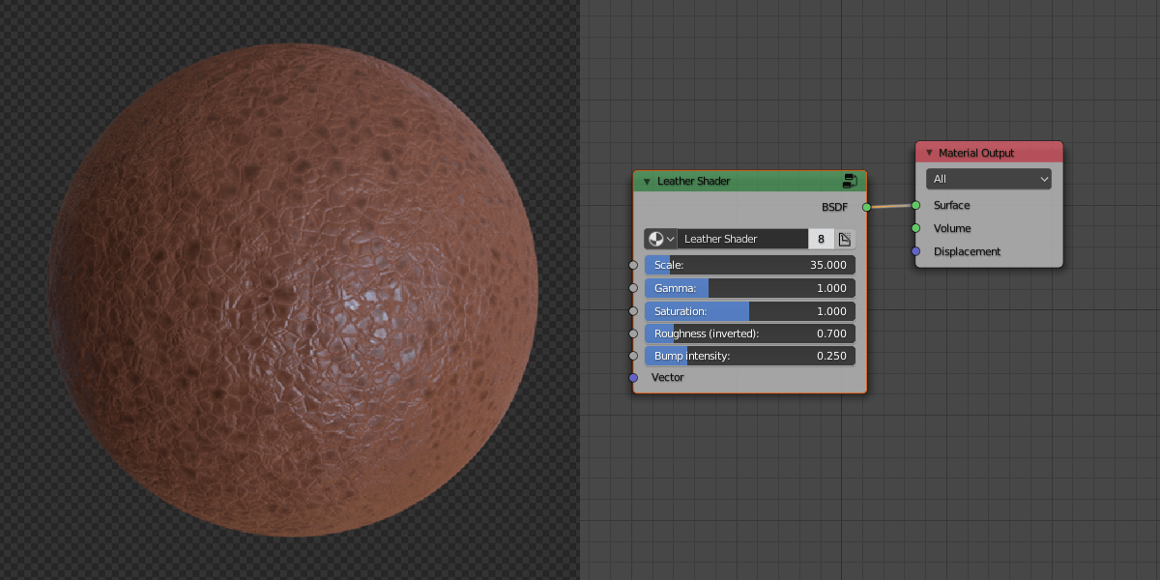Click the user count 8 button
The width and height of the screenshot is (1160, 580).
click(x=821, y=239)
